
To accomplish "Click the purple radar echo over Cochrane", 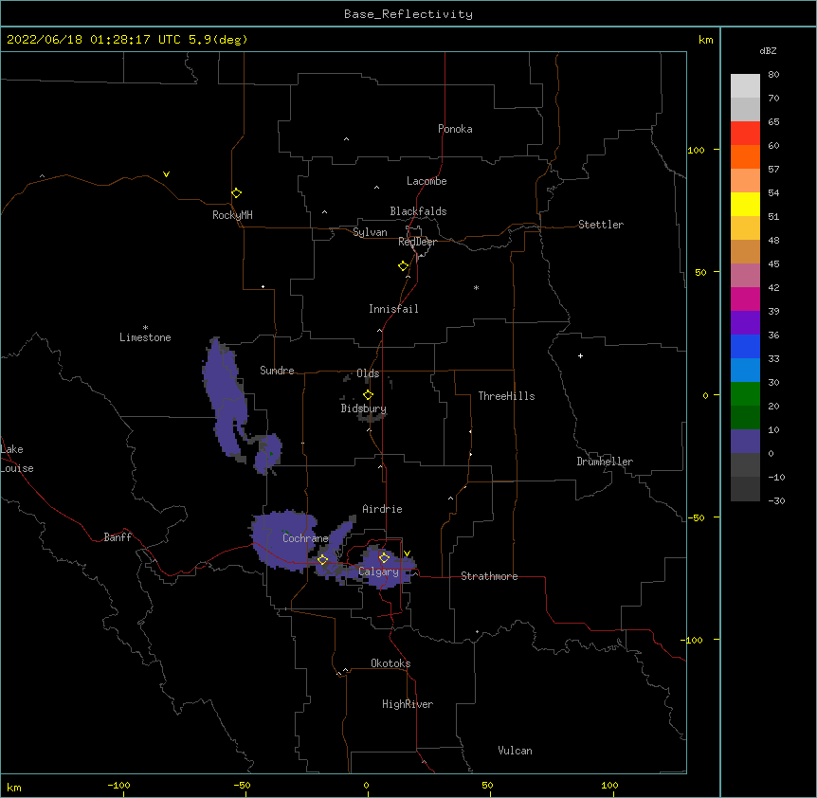I will 283,539.
